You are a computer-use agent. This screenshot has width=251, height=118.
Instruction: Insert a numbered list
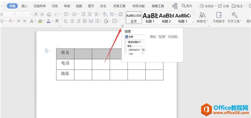coord(74,14)
